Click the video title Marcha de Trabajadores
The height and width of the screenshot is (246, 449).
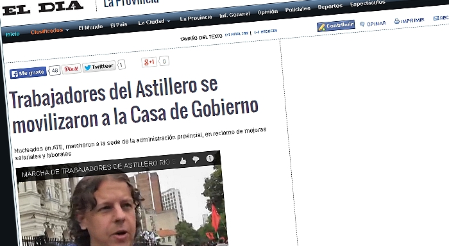click(98, 168)
